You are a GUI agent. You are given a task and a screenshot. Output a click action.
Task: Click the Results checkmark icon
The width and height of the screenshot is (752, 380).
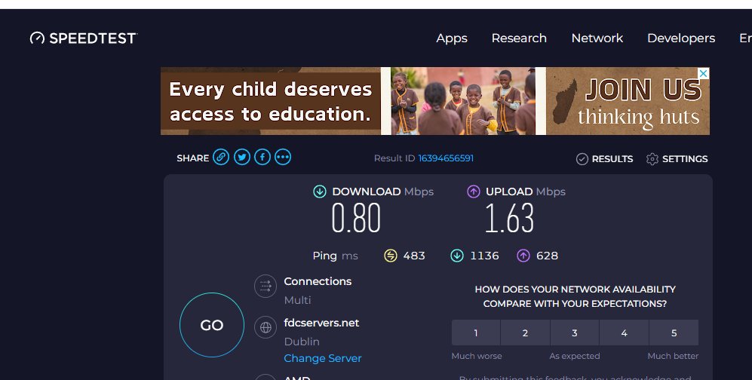pyautogui.click(x=582, y=159)
